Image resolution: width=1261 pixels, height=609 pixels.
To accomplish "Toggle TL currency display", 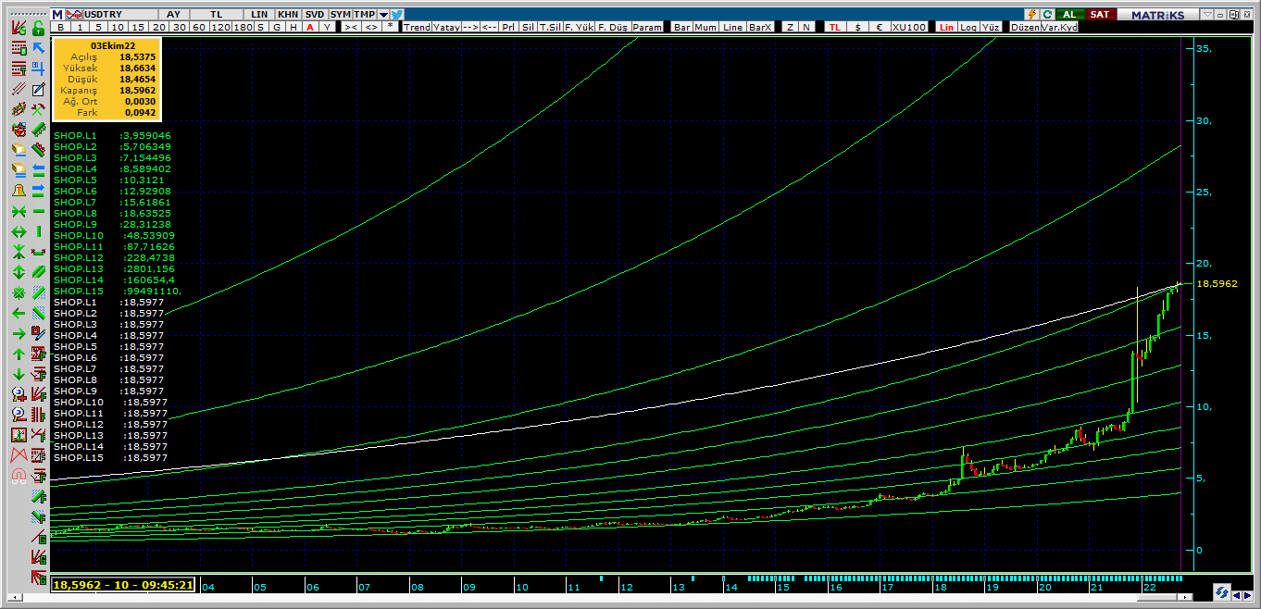I will coord(834,28).
